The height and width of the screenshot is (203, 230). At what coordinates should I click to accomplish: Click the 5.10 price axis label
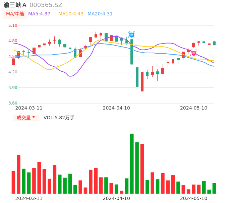tap(13, 25)
